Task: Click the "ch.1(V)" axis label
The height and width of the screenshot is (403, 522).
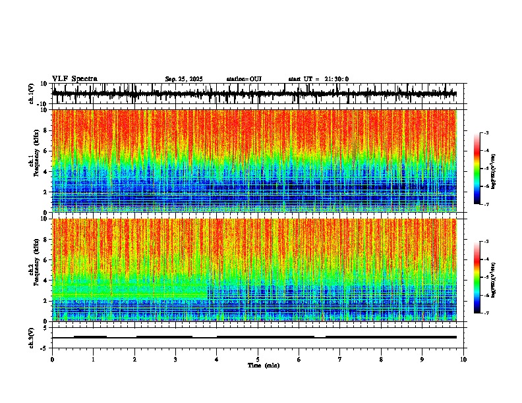Action: (x=32, y=94)
